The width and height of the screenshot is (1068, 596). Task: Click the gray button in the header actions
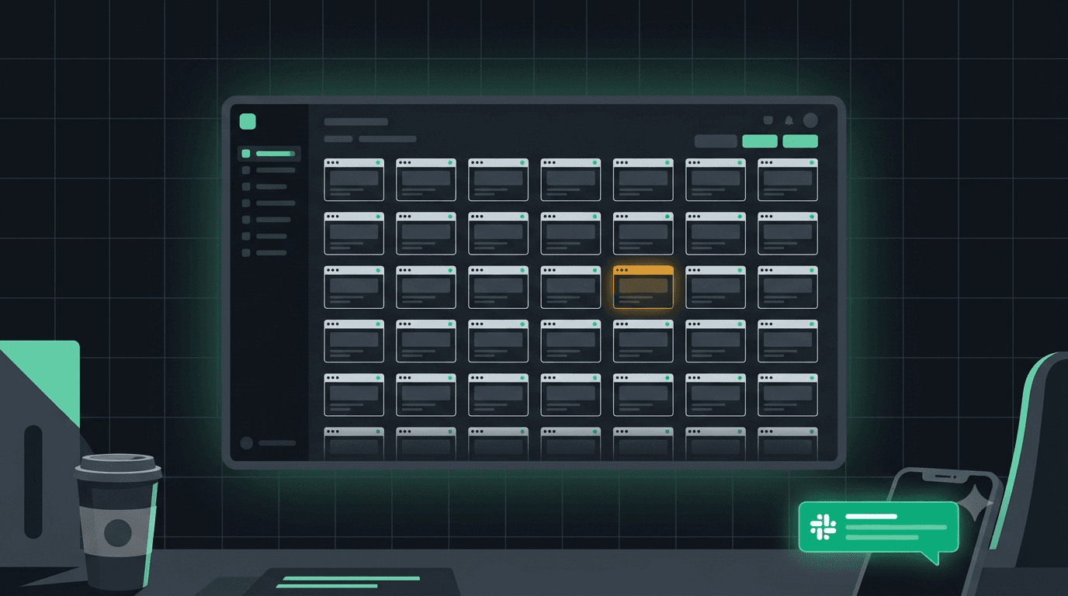(716, 141)
